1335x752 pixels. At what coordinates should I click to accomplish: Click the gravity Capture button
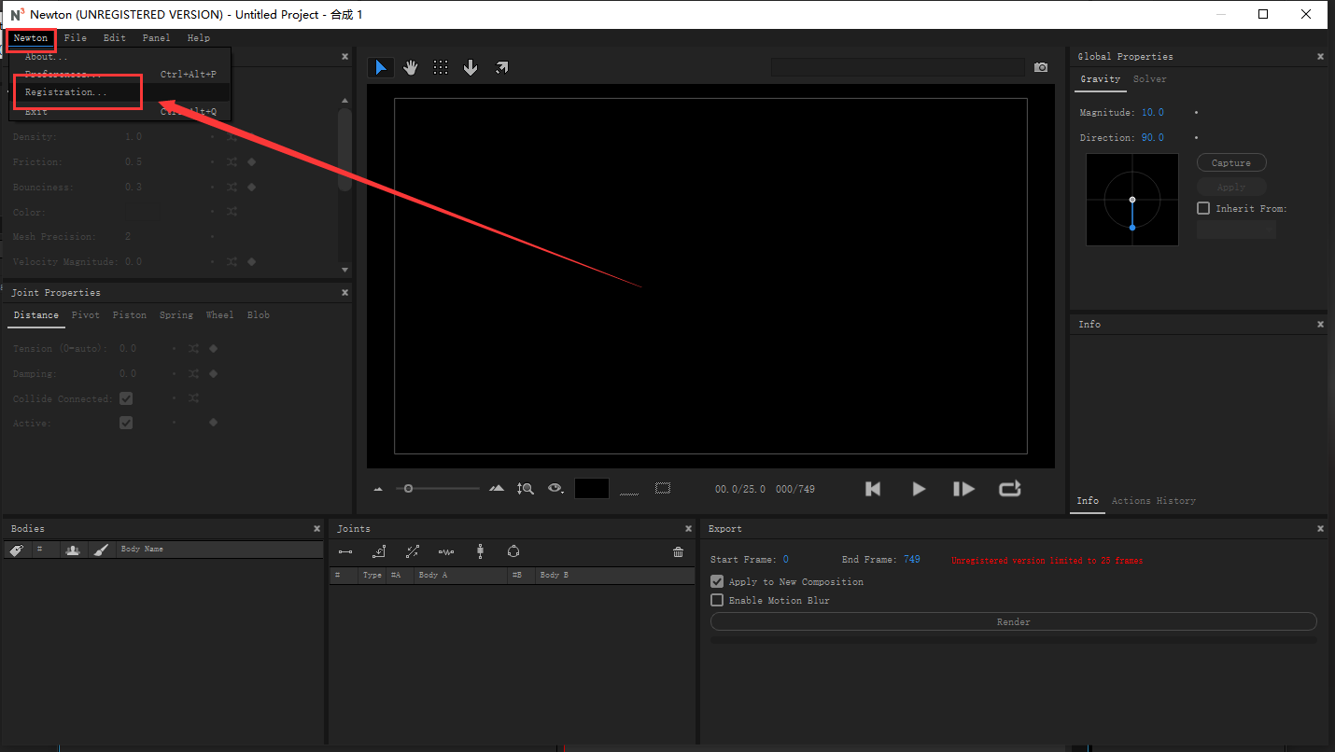pyautogui.click(x=1230, y=162)
